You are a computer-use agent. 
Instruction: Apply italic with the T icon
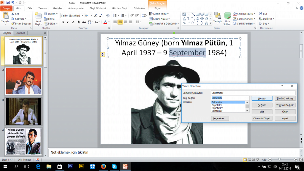(68, 22)
